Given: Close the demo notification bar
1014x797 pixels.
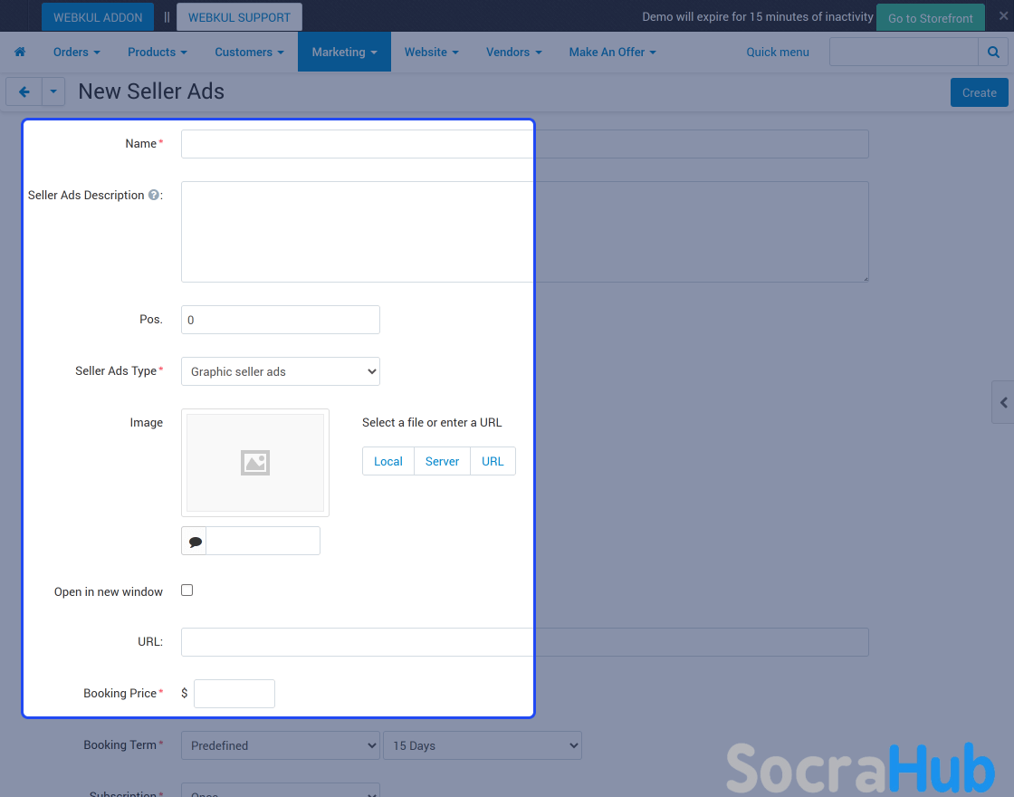Looking at the screenshot, I should pyautogui.click(x=1003, y=16).
